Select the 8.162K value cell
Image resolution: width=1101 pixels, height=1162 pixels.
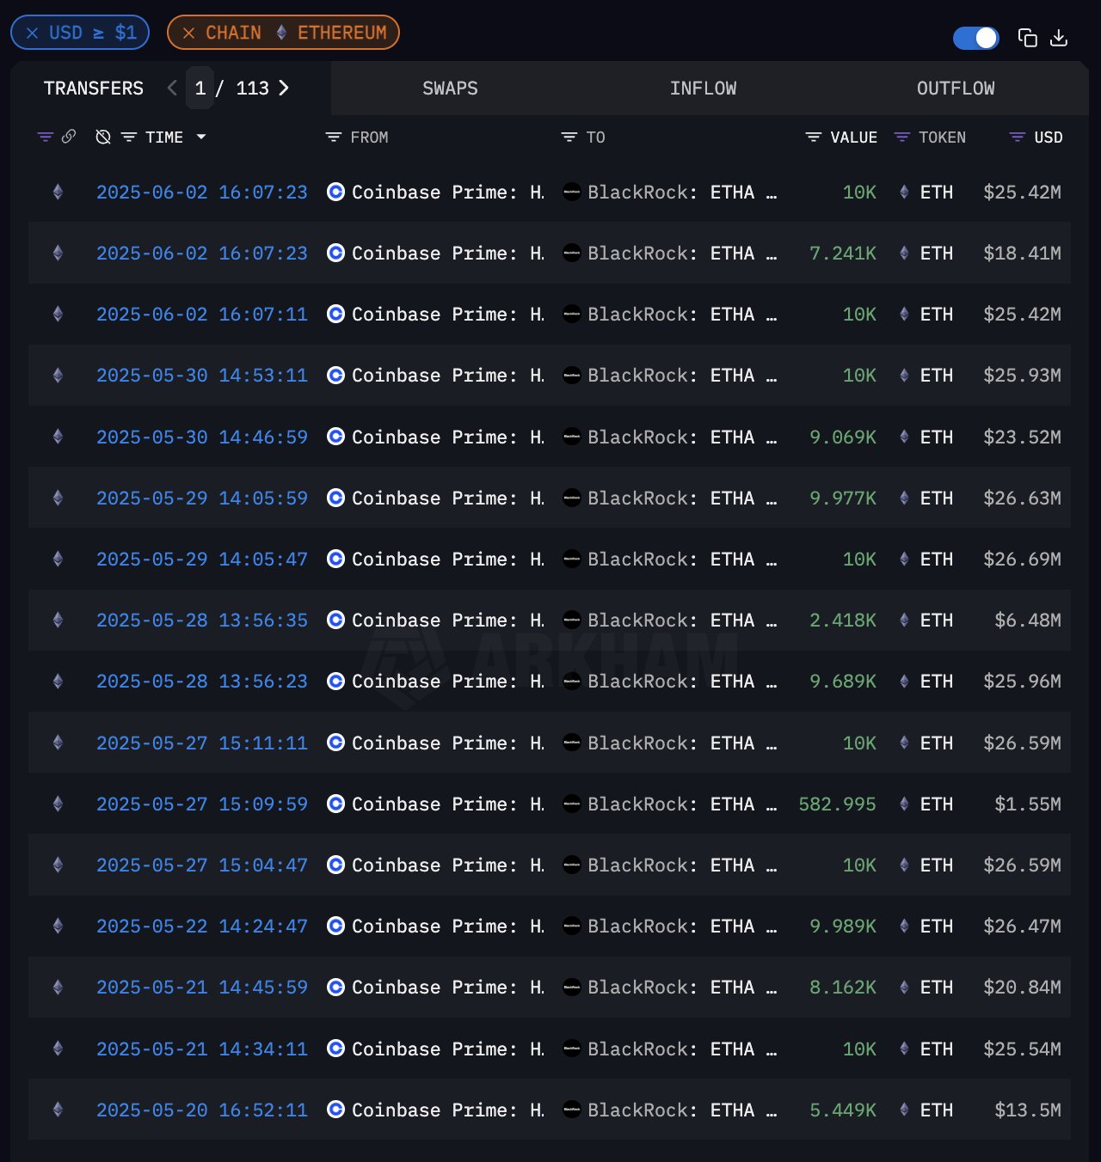coord(842,988)
